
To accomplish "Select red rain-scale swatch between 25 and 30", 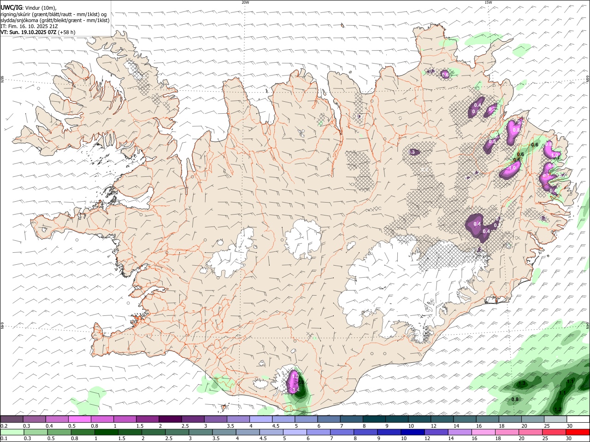I will [554, 432].
